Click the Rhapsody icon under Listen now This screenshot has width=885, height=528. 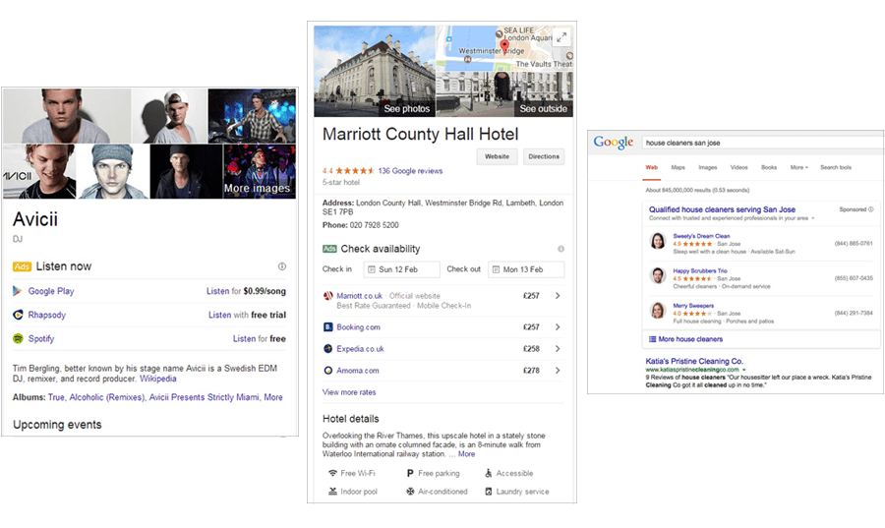18,315
